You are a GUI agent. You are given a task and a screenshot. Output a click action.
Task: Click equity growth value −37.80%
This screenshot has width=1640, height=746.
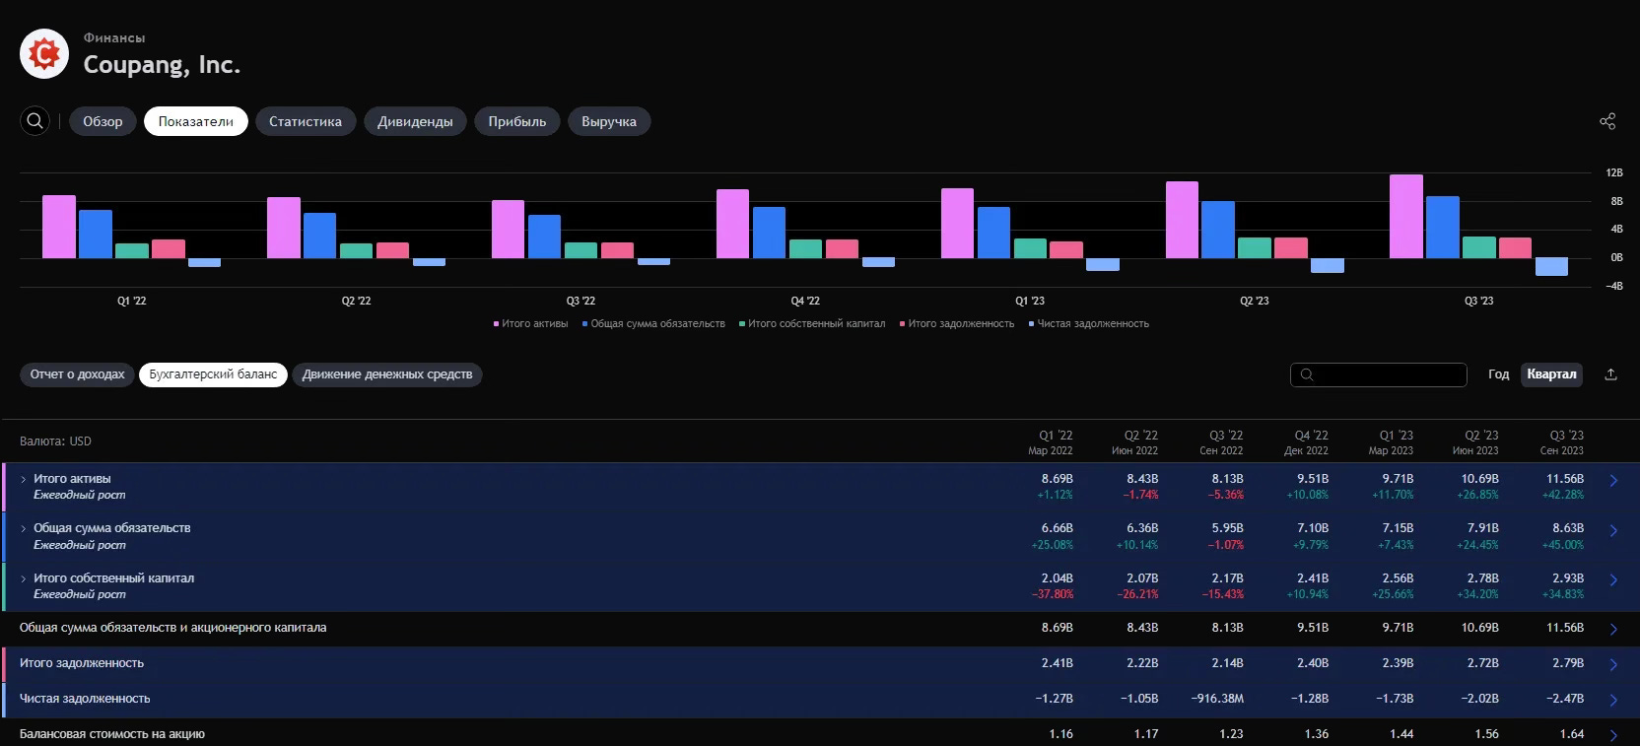click(1053, 594)
